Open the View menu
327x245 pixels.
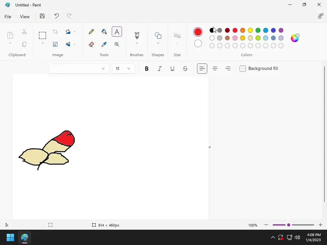(25, 17)
